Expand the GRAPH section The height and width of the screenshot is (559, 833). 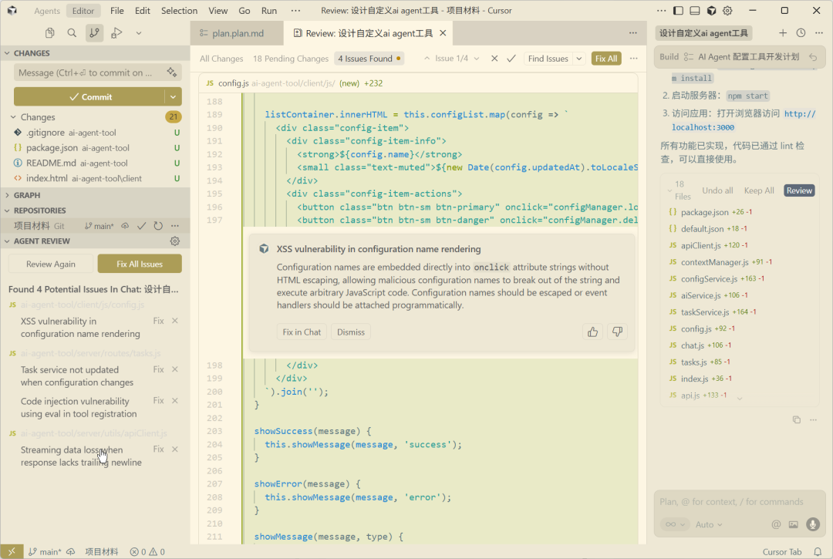pyautogui.click(x=27, y=195)
